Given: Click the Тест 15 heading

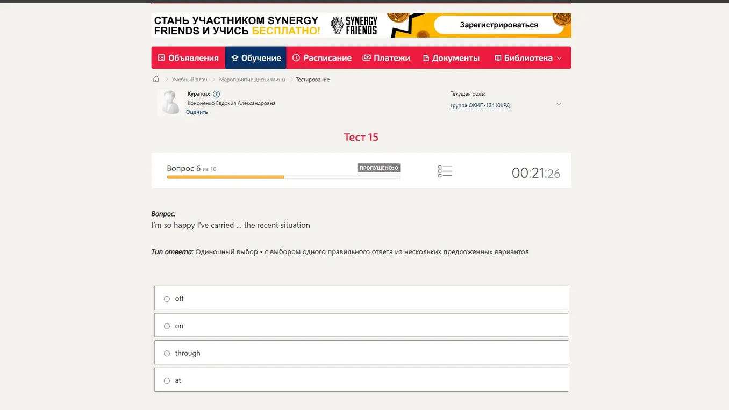Looking at the screenshot, I should pos(361,137).
